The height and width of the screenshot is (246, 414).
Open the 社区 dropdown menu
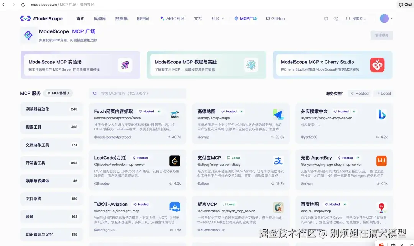[x=217, y=18]
